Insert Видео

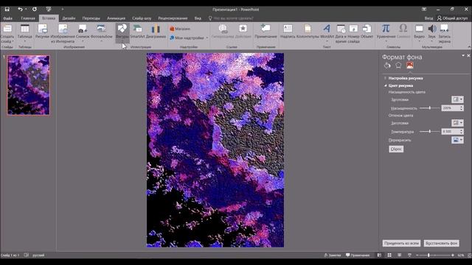pyautogui.click(x=419, y=33)
